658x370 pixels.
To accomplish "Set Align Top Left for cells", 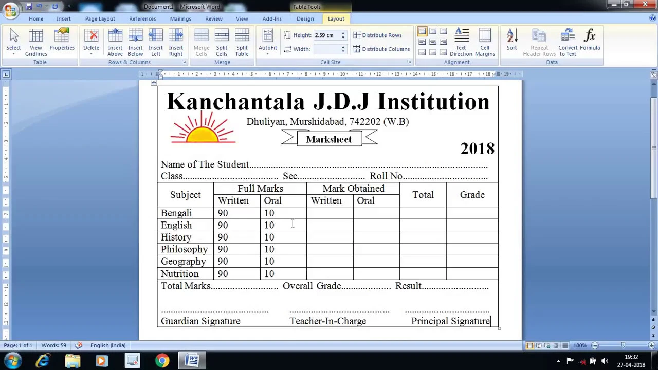I will pos(422,31).
